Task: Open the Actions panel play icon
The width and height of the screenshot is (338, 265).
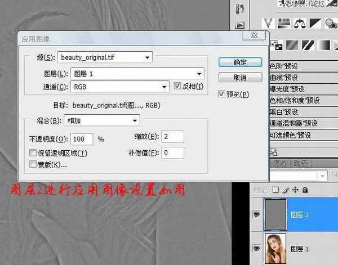Action: click(239, 25)
